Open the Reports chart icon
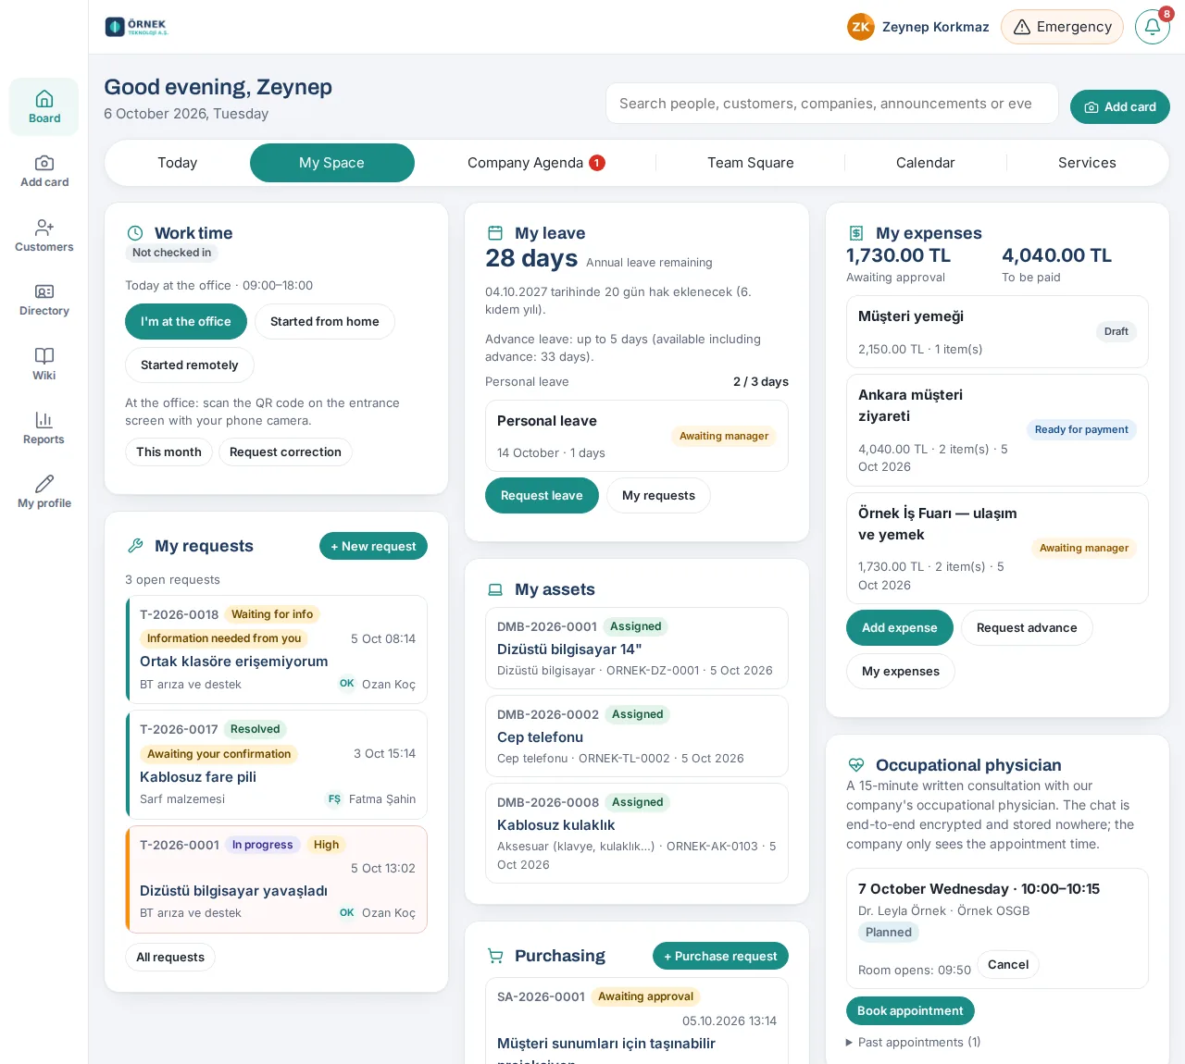The height and width of the screenshot is (1064, 1185). click(44, 419)
